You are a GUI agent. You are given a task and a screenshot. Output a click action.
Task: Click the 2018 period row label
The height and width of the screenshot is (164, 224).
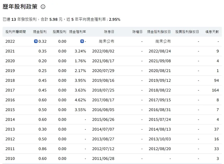point(10,80)
